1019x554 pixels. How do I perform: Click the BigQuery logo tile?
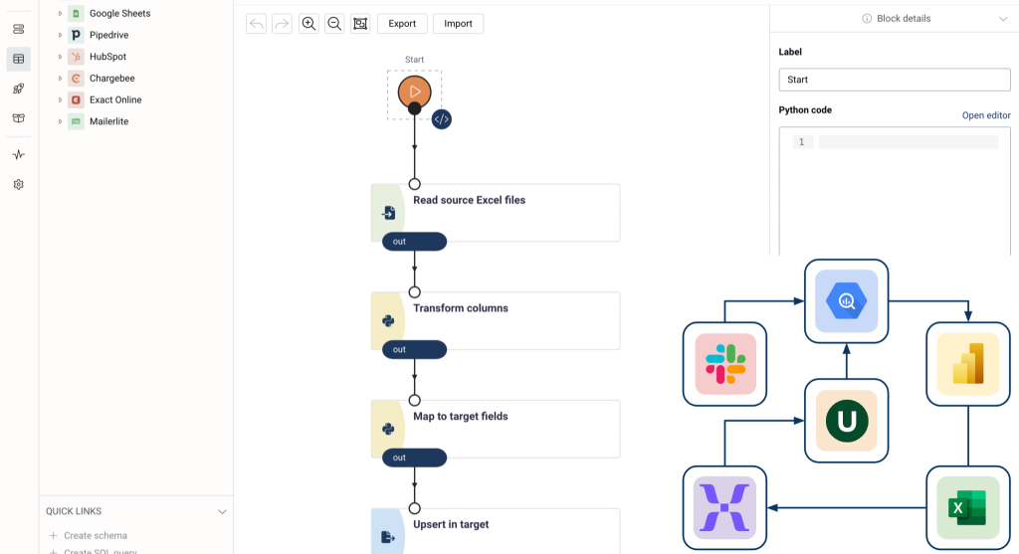pos(846,301)
